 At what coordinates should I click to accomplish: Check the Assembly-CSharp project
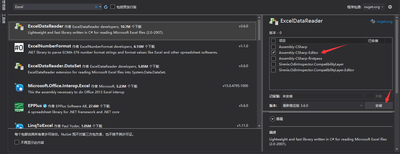pyautogui.click(x=273, y=47)
